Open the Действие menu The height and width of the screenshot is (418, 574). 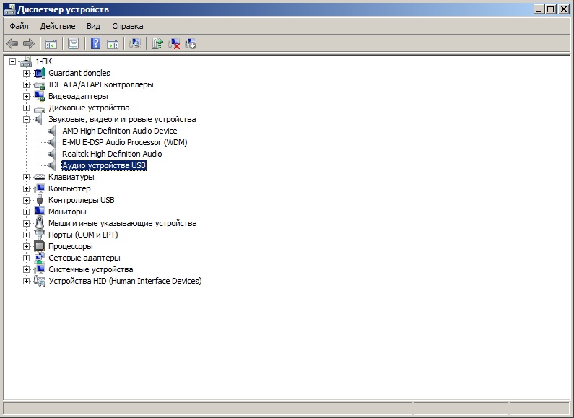coord(58,26)
